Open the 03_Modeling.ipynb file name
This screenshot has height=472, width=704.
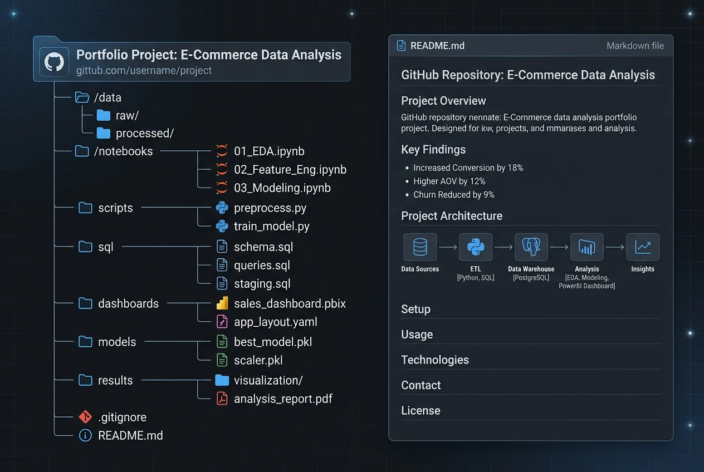pyautogui.click(x=282, y=188)
